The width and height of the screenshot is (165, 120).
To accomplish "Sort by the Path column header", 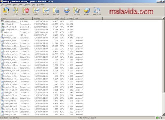I will [88, 19].
